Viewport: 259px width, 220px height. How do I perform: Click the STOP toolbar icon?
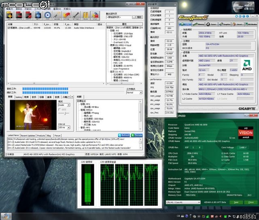click(95, 16)
